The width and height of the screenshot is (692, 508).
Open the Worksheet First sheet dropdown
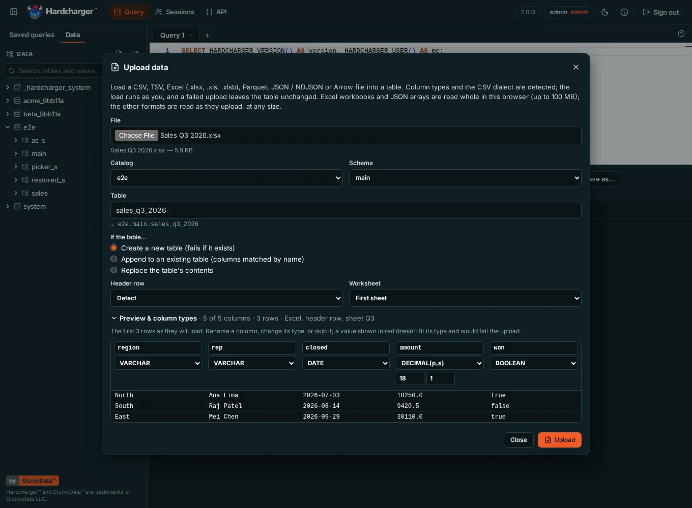[x=465, y=298]
